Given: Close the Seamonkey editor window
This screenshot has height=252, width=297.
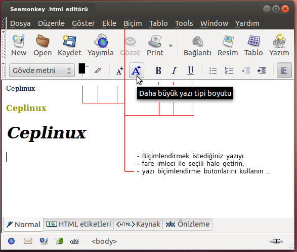Looking at the screenshot, I should point(285,9).
